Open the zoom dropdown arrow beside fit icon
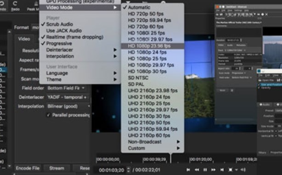 click(237, 170)
